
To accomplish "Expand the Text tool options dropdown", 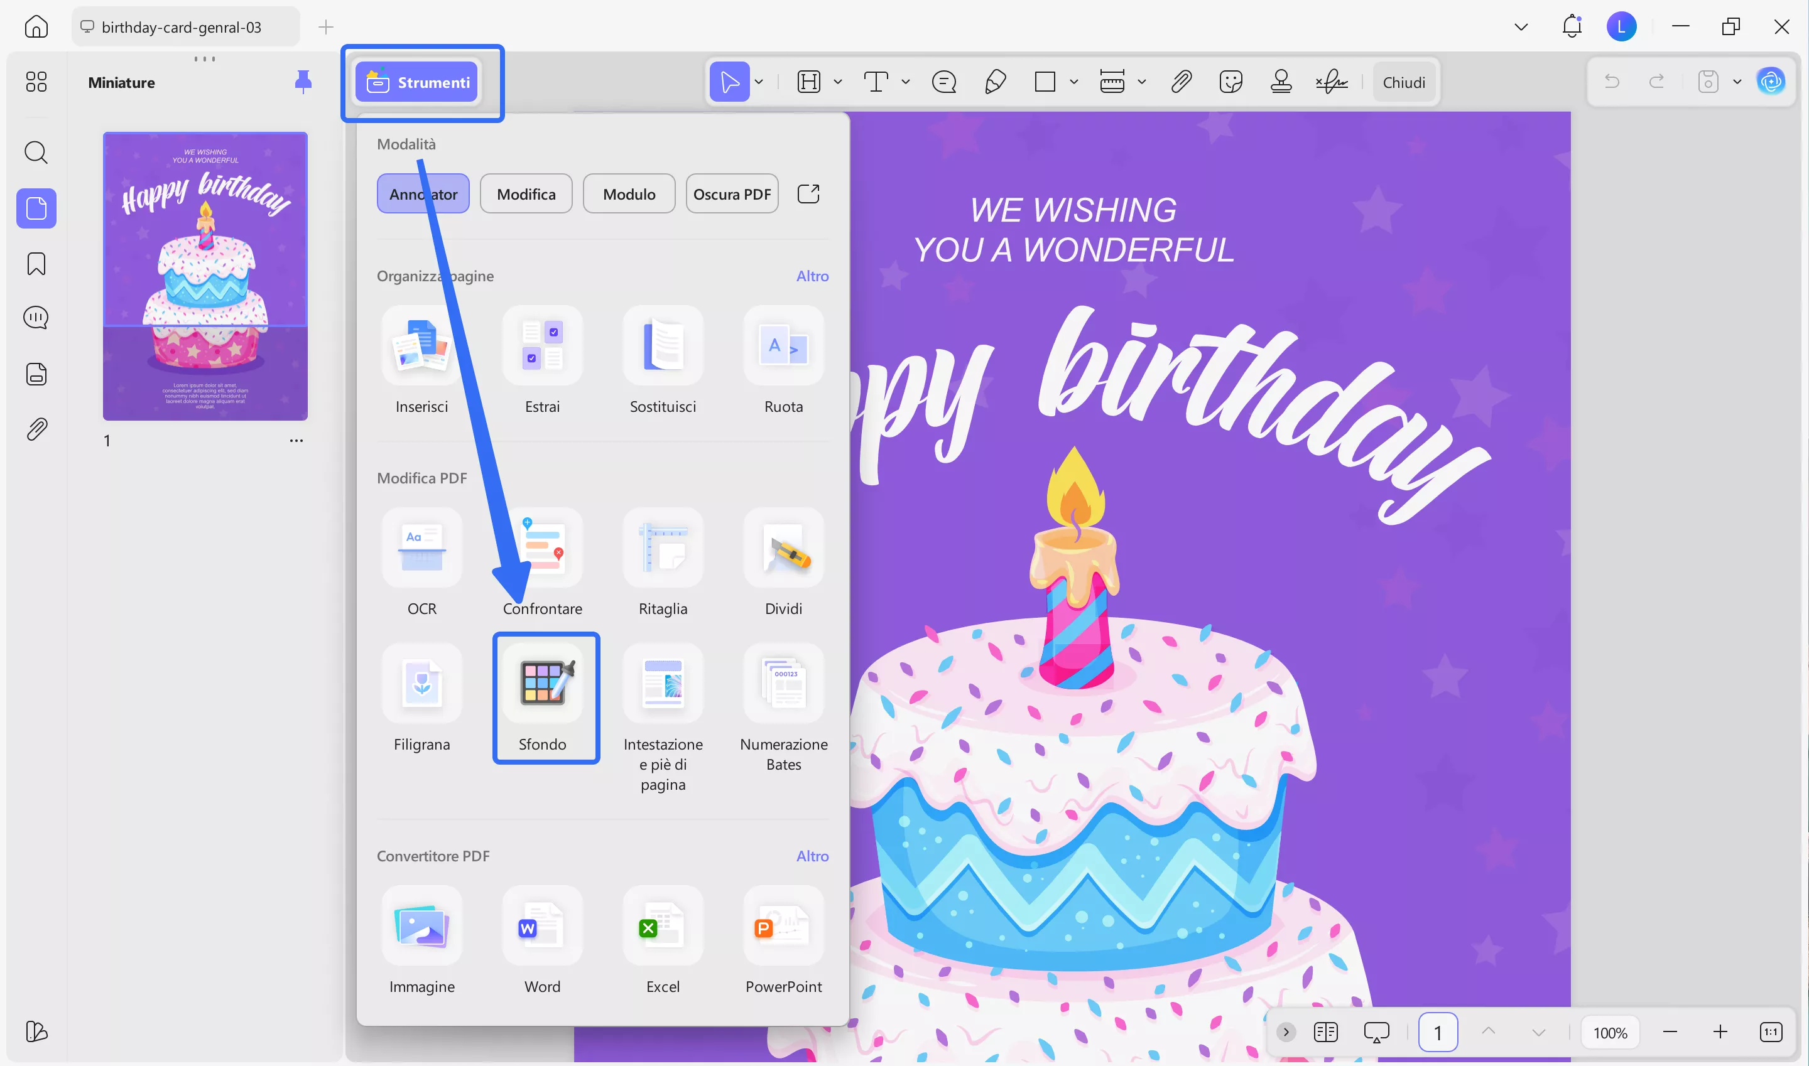I will [x=905, y=81].
